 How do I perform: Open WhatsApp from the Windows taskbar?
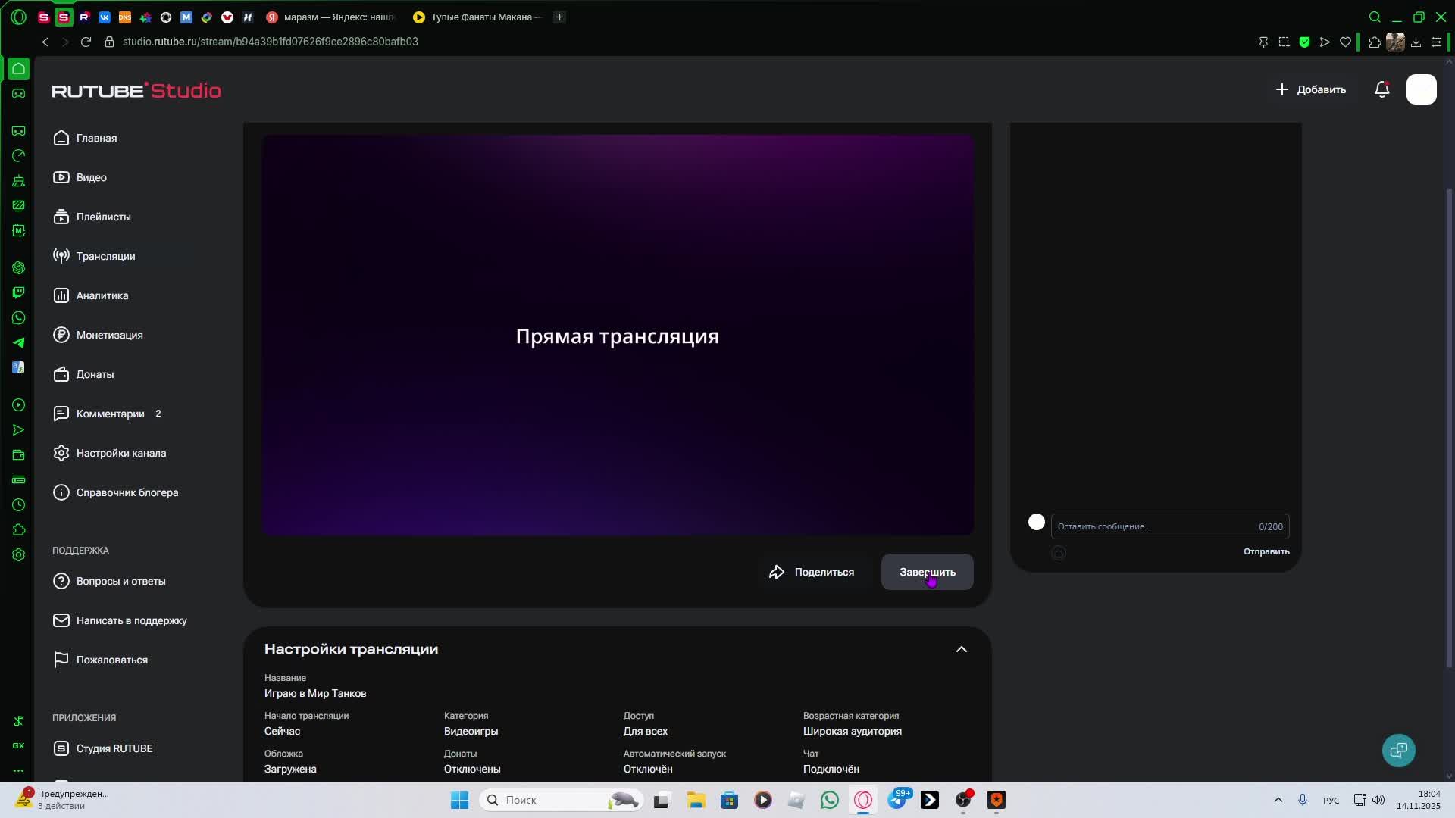(x=830, y=800)
